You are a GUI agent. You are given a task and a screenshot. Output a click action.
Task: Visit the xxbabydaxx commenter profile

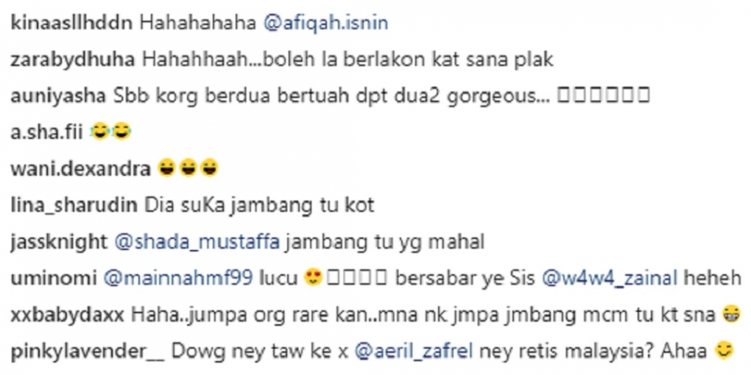68,315
